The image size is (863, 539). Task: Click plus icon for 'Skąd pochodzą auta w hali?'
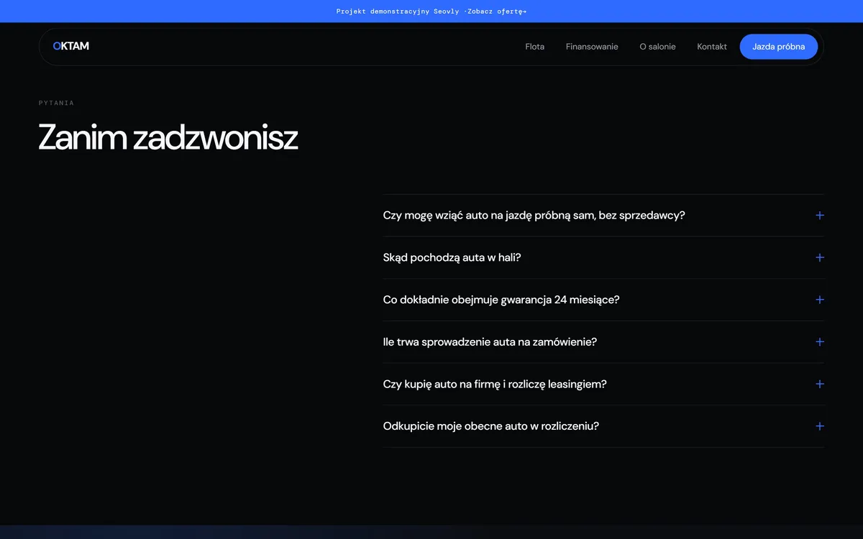(x=820, y=257)
